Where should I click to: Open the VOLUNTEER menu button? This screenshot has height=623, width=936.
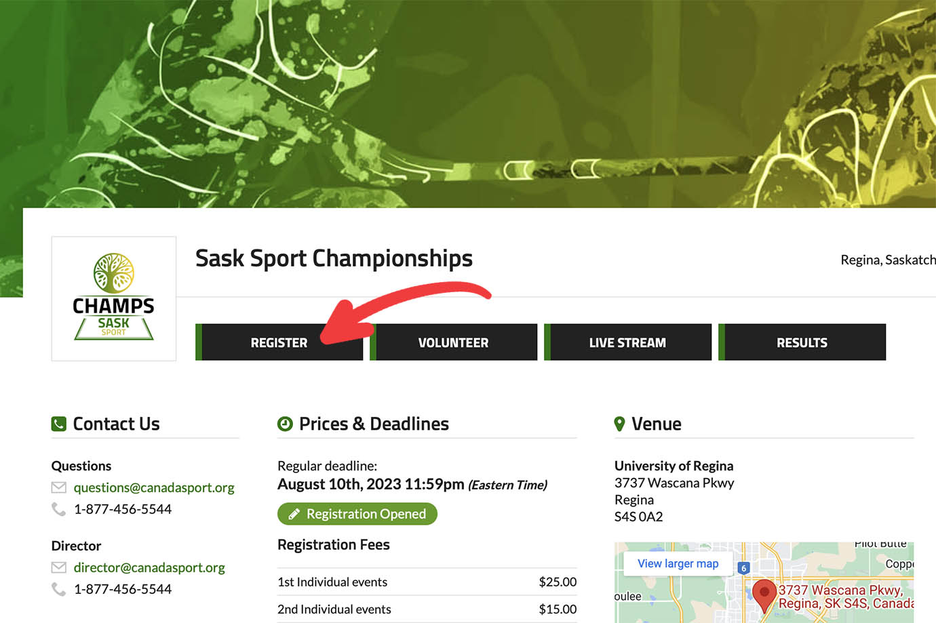click(453, 342)
